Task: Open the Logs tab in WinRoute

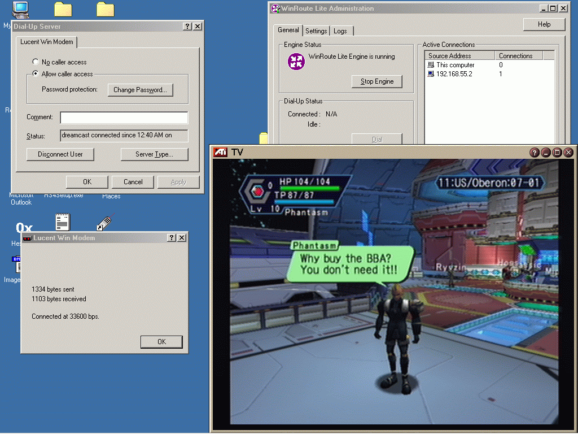Action: (340, 31)
